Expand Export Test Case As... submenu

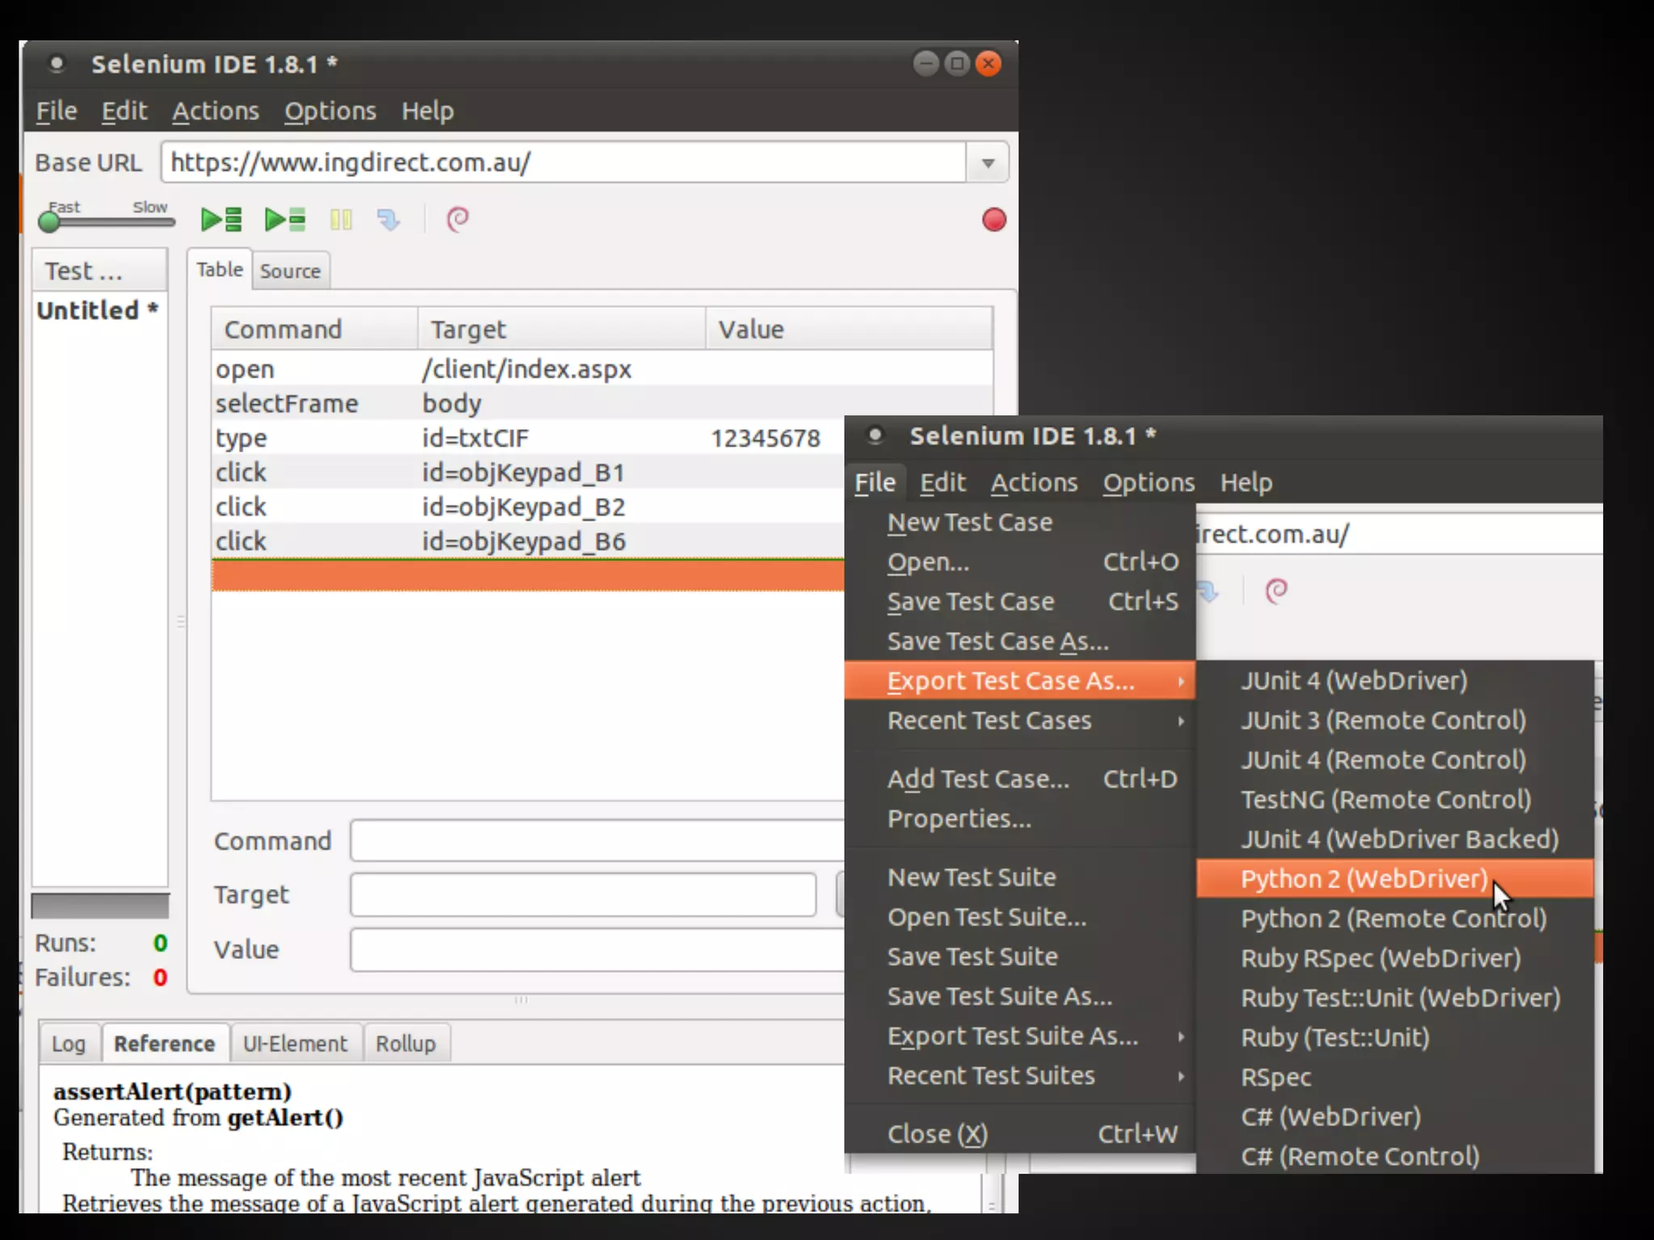coord(1020,681)
